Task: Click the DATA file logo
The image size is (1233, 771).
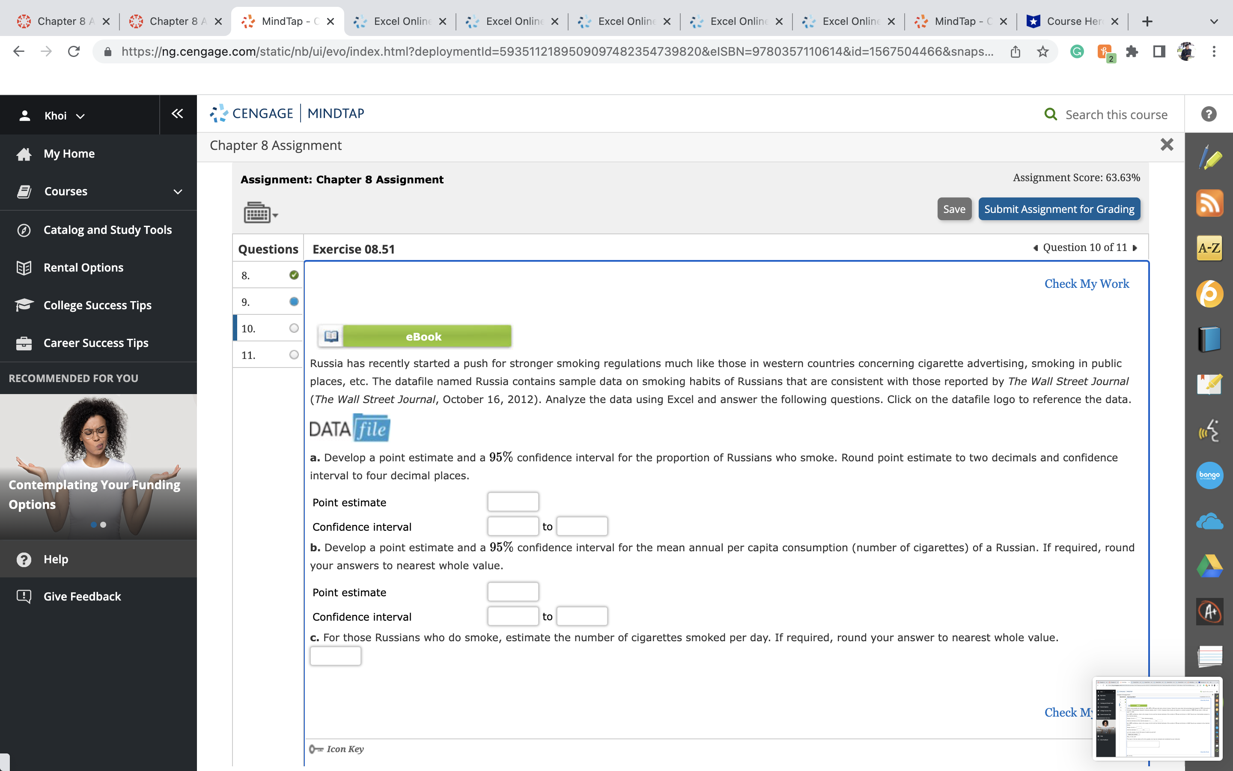Action: [350, 428]
